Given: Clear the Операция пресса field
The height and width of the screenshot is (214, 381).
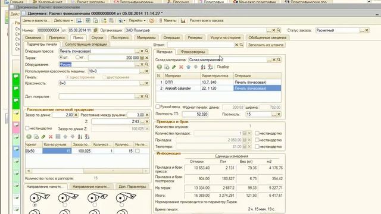Looking at the screenshot, I should (x=142, y=51).
